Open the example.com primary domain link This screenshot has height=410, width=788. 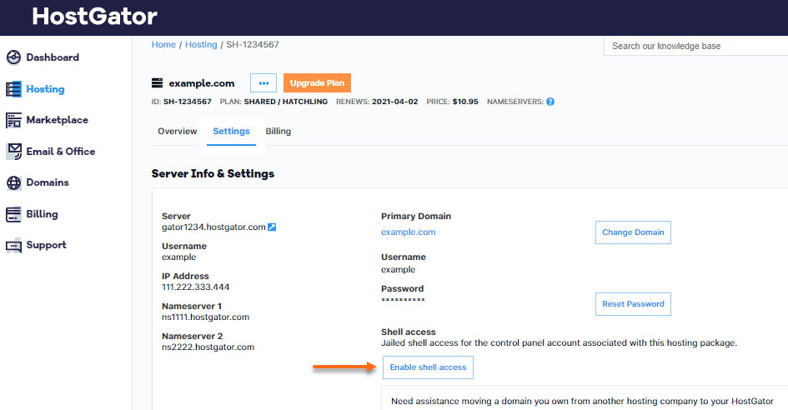408,232
